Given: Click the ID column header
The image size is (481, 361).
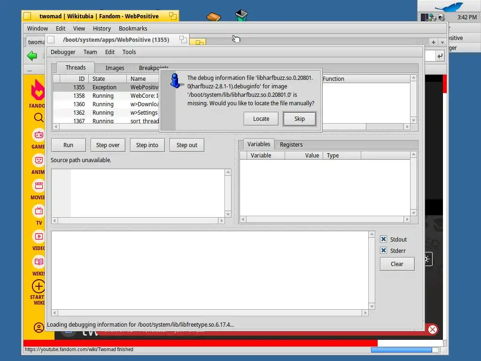Looking at the screenshot, I should click(74, 79).
